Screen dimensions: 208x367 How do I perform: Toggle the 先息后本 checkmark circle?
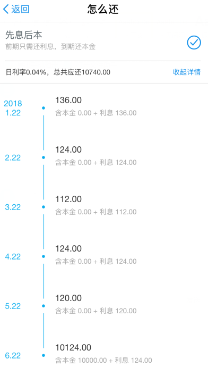coord(194,43)
